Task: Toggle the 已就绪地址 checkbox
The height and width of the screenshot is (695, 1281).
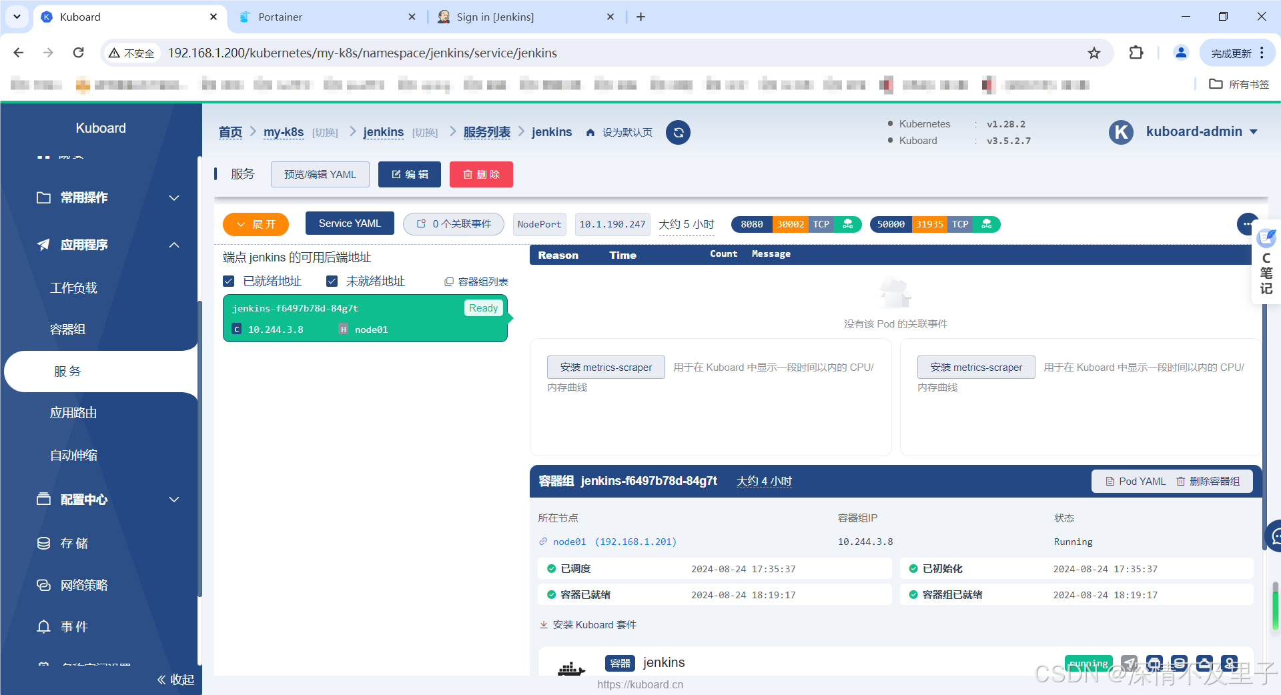Action: pos(228,281)
